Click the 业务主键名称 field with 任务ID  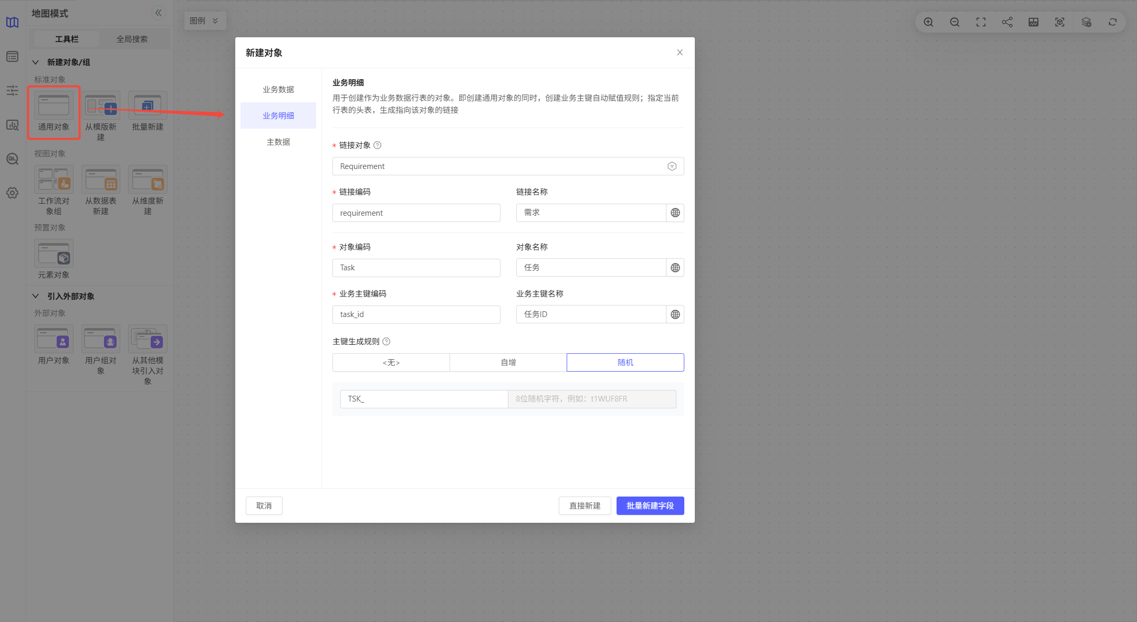(591, 314)
